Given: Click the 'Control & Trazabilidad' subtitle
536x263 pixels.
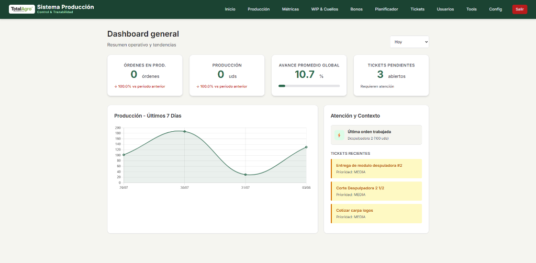Looking at the screenshot, I should 55,13.
